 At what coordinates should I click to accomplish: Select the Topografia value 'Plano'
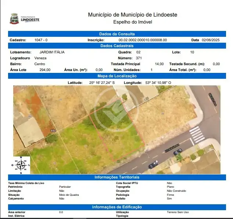pyautogui.click(x=171, y=187)
